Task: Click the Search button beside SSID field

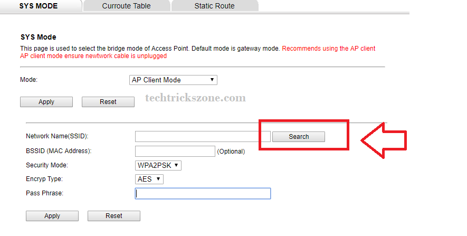Action: pos(298,137)
